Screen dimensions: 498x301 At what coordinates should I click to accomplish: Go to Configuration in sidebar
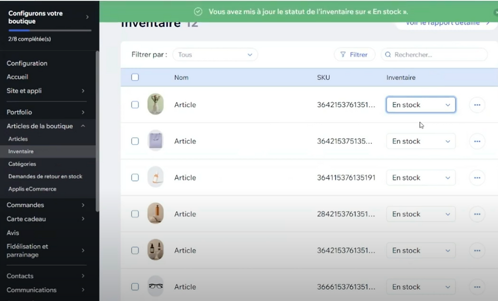[27, 63]
